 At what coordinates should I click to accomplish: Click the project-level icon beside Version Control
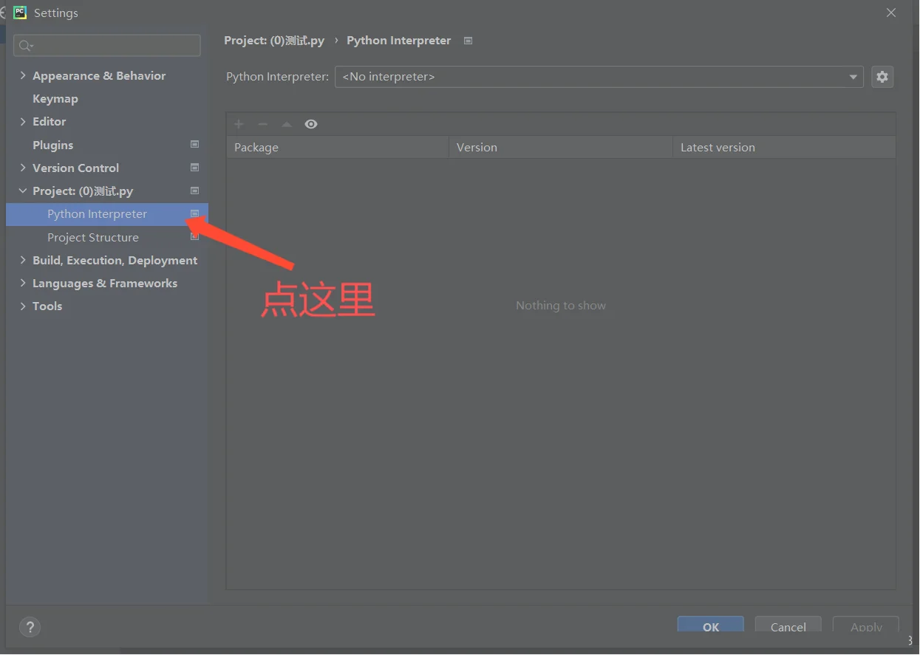[195, 168]
